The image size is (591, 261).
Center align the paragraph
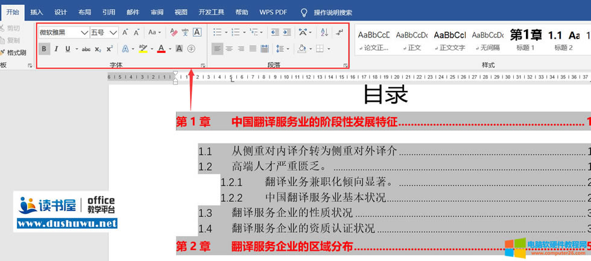pos(229,49)
